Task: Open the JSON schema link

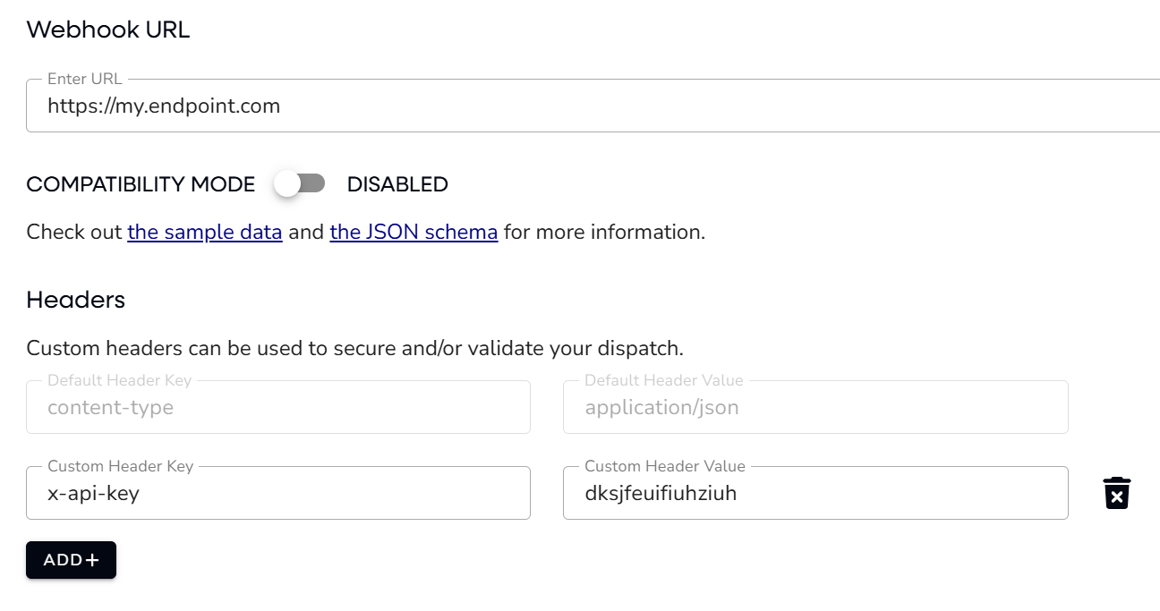Action: (414, 233)
